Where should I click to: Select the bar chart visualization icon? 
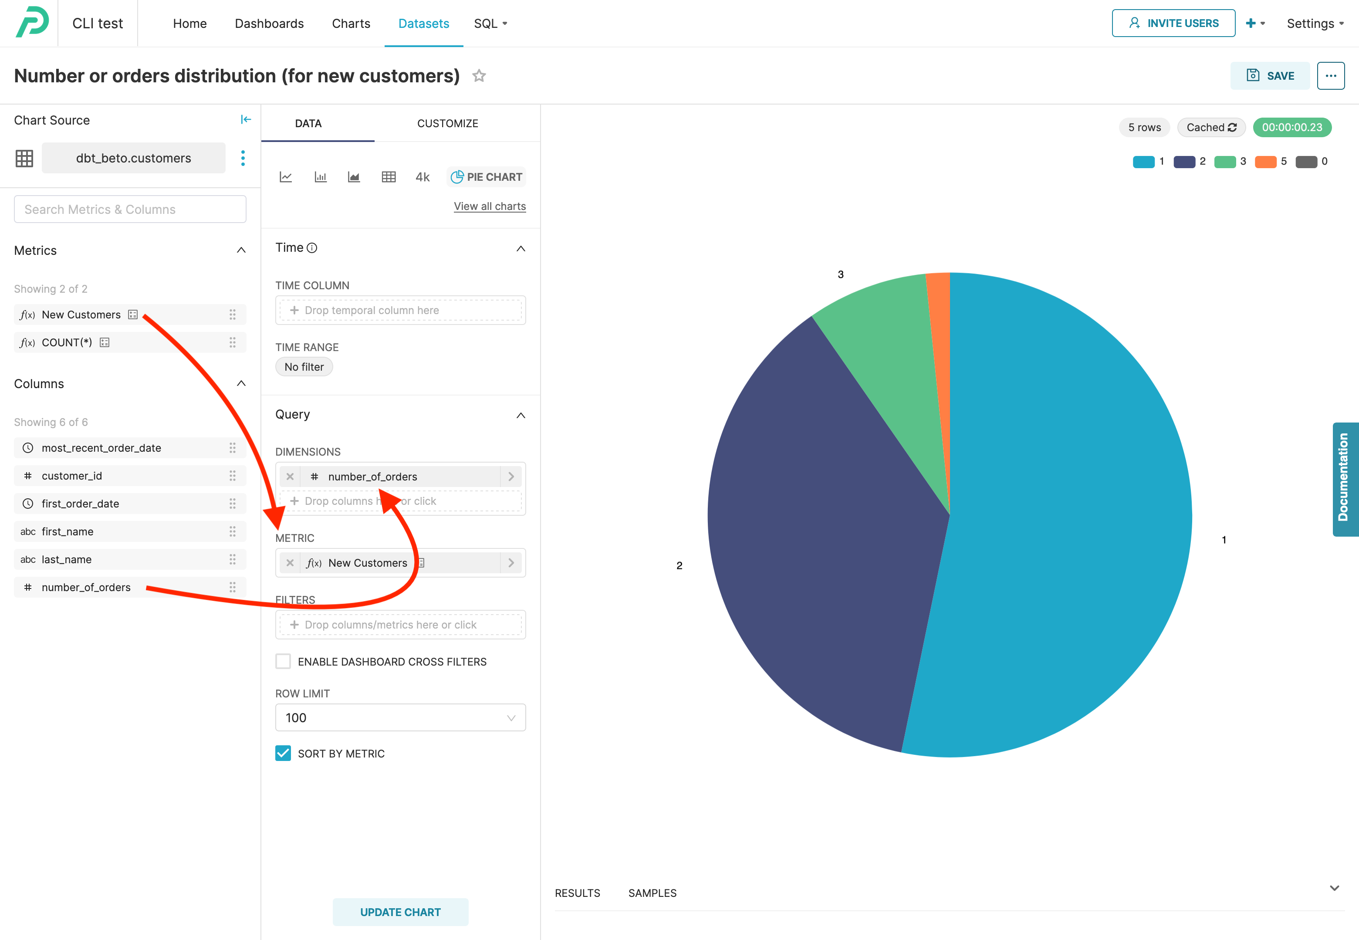click(320, 177)
